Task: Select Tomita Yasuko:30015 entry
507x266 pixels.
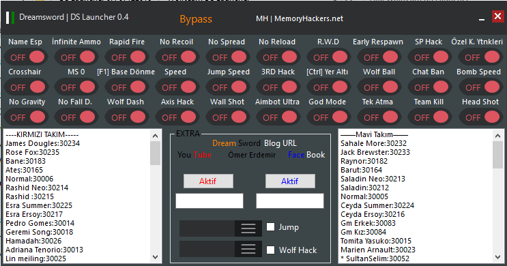Action: click(376, 241)
